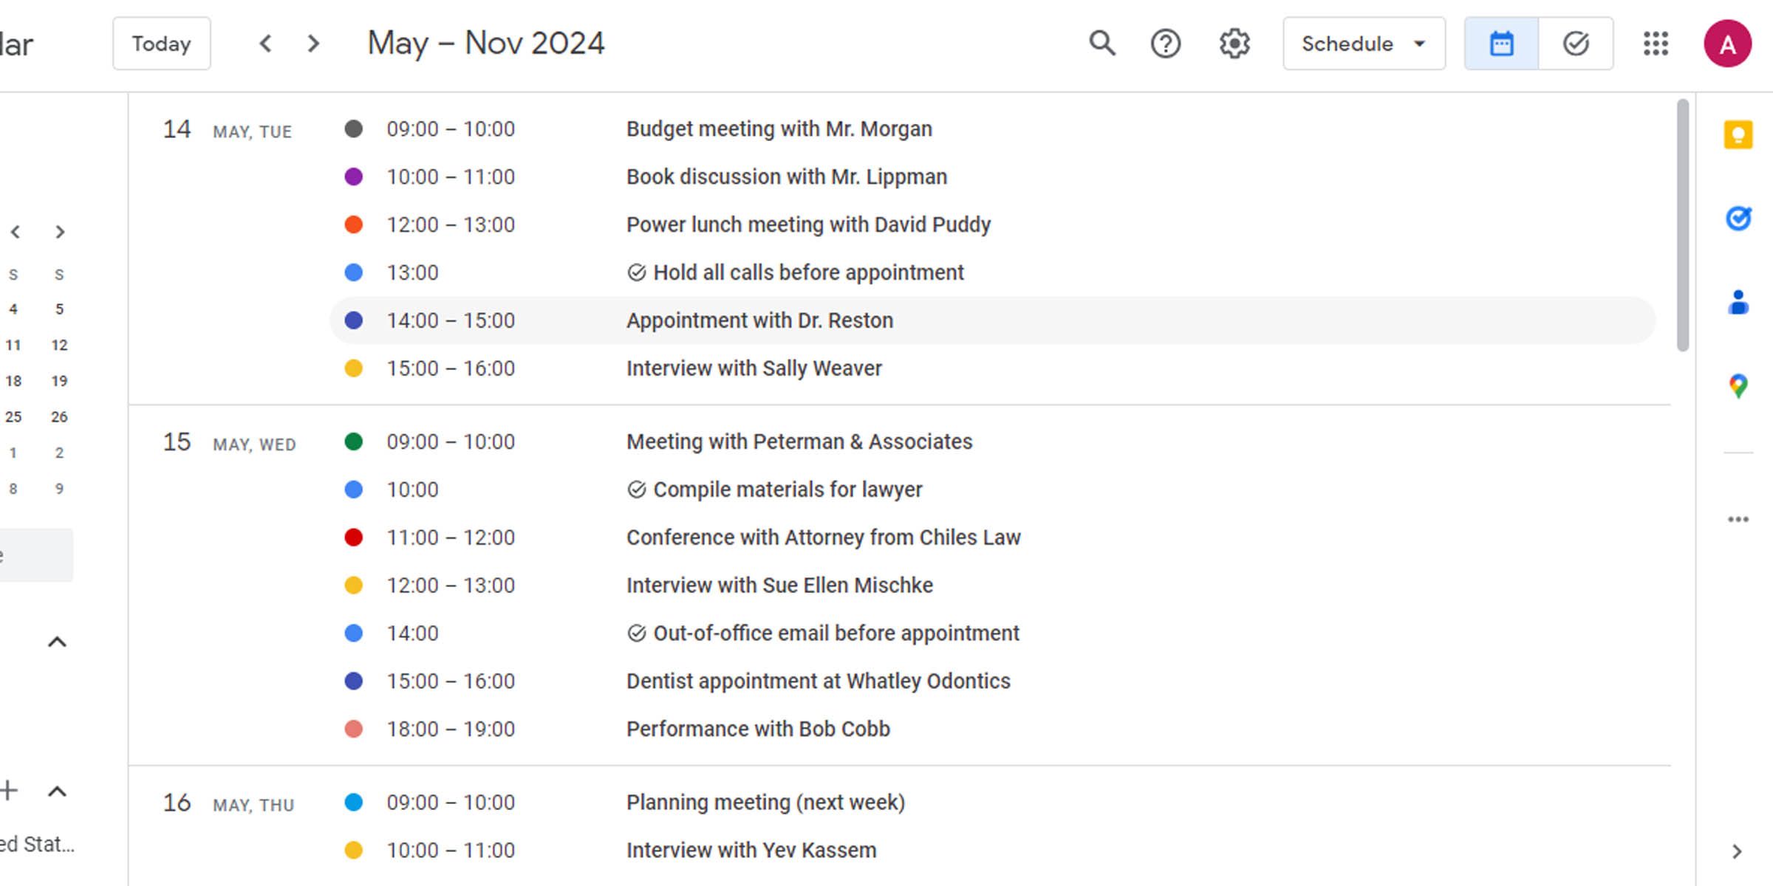1773x886 pixels.
Task: Go to the previous time period
Action: (x=264, y=44)
